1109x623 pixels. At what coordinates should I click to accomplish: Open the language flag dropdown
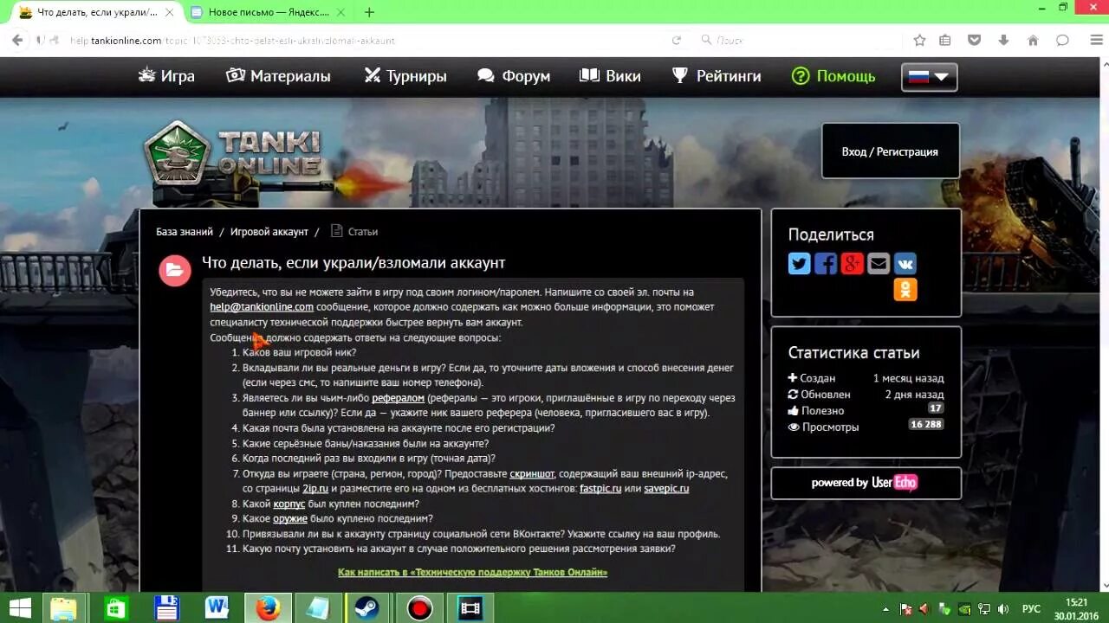click(x=929, y=77)
